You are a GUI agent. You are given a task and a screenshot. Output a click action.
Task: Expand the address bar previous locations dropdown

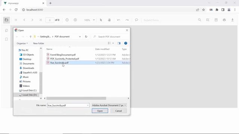(x=80, y=36)
